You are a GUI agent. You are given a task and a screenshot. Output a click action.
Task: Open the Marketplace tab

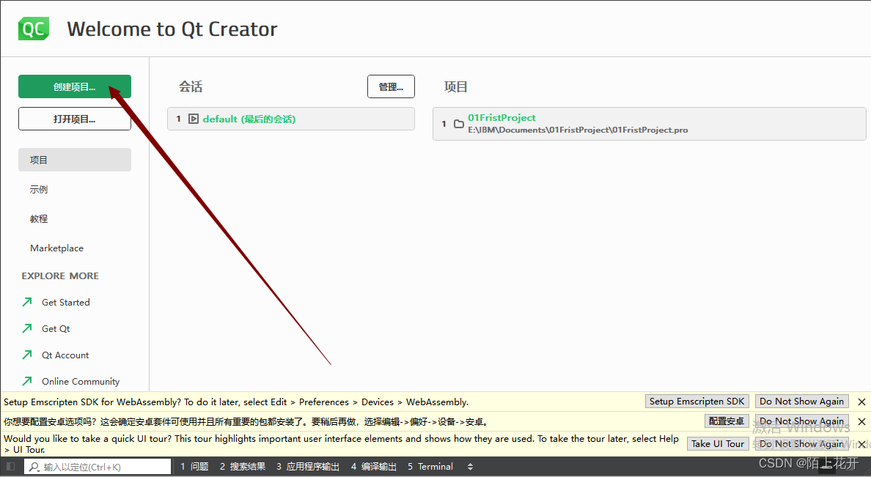coord(56,248)
